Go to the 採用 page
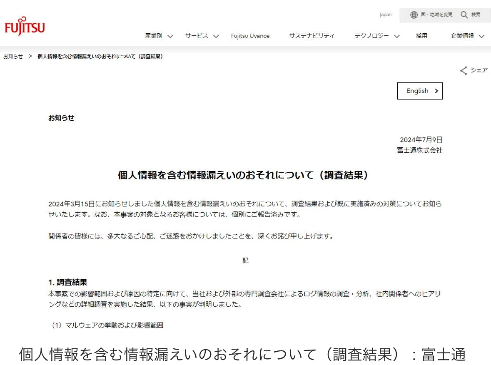This screenshot has width=491, height=365. pyautogui.click(x=421, y=36)
